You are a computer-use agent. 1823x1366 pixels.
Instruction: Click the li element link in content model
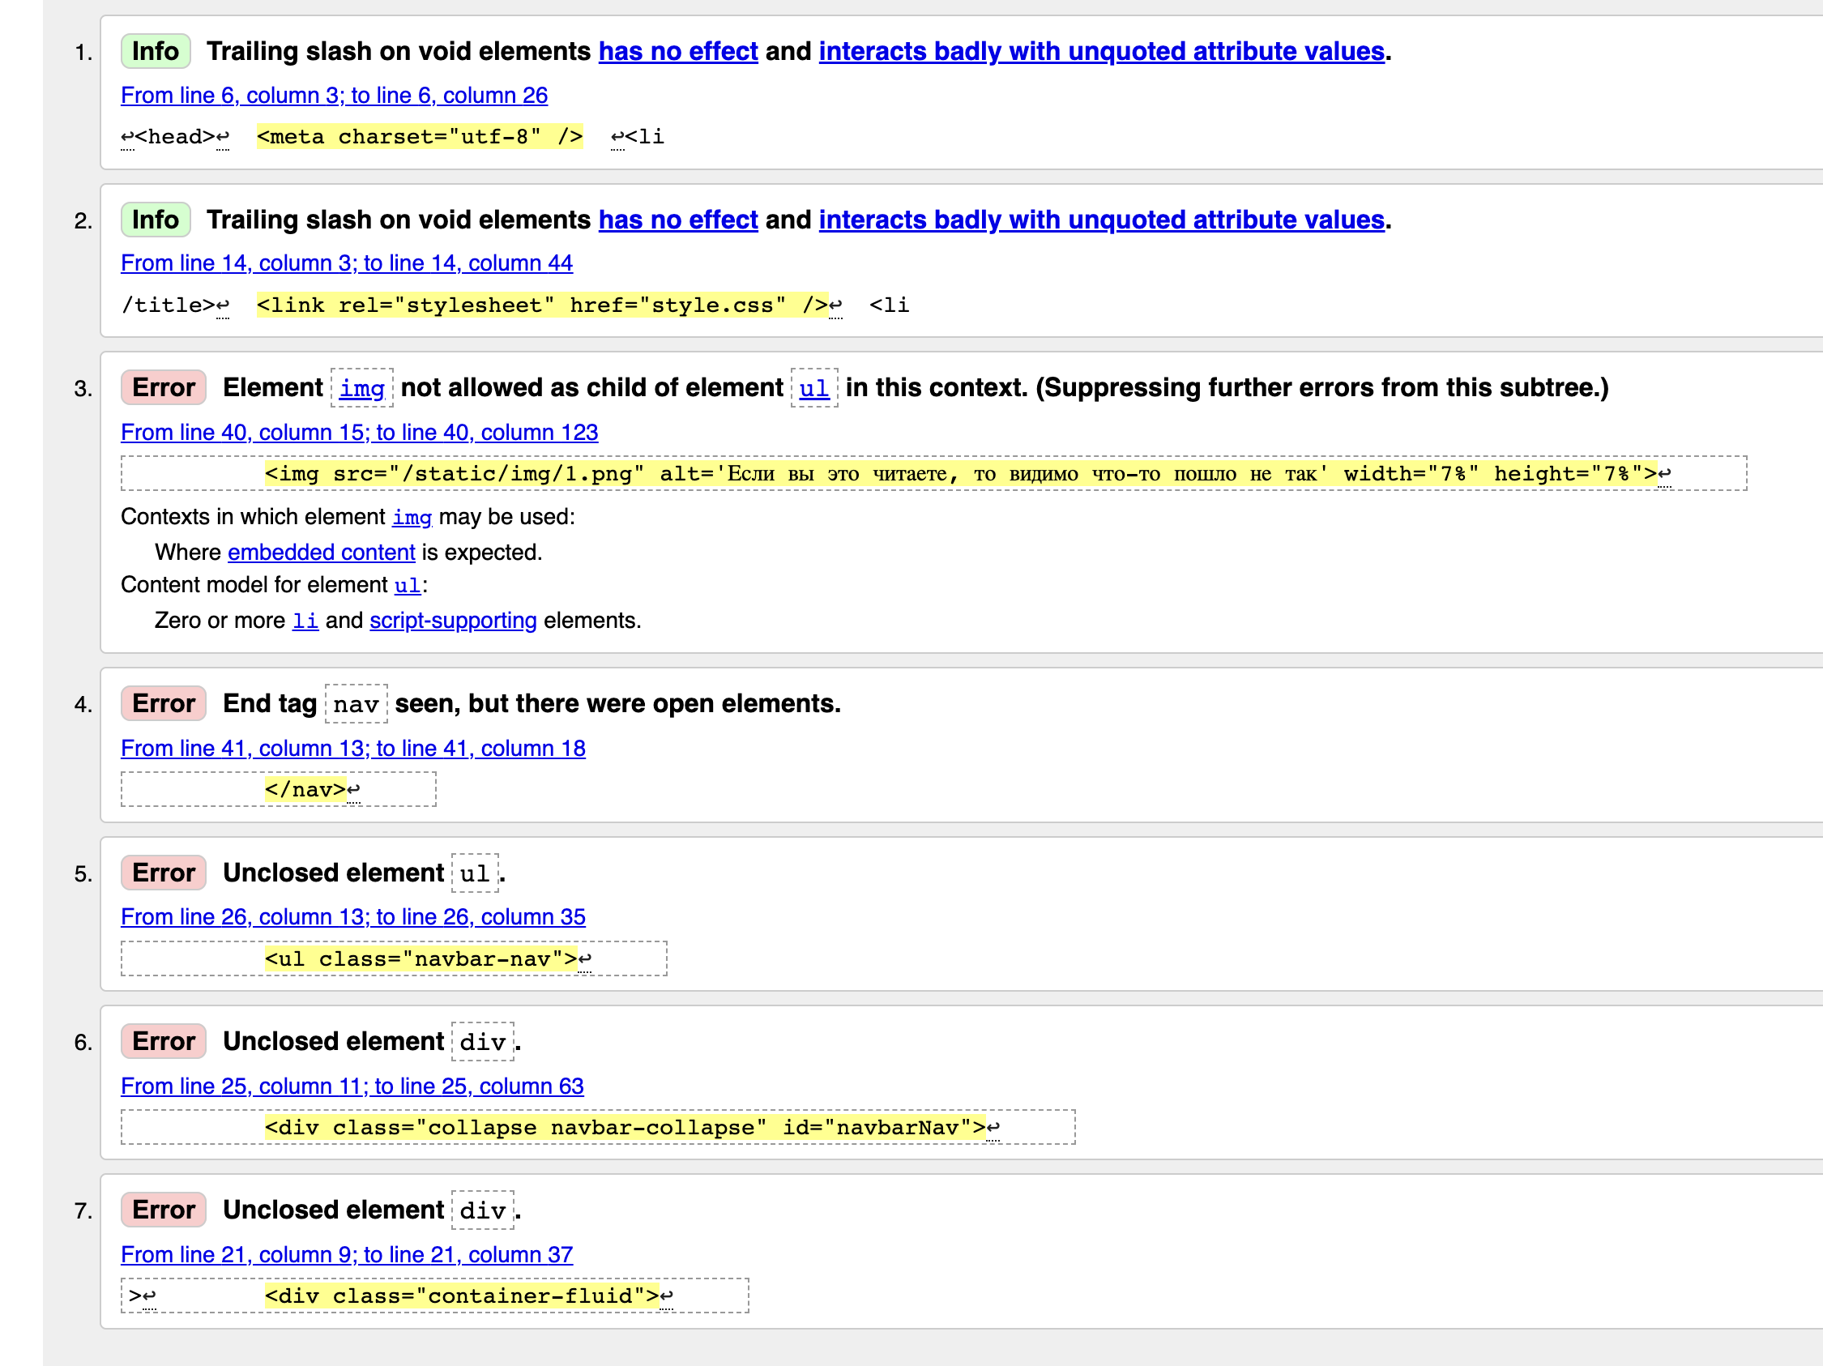click(x=305, y=621)
